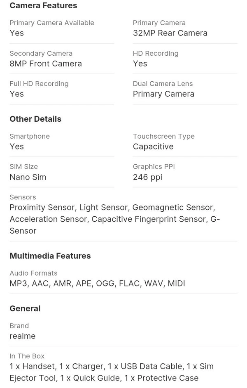Click the MP3, AAC audio formats list
The width and height of the screenshot is (247, 388).
coord(97,284)
